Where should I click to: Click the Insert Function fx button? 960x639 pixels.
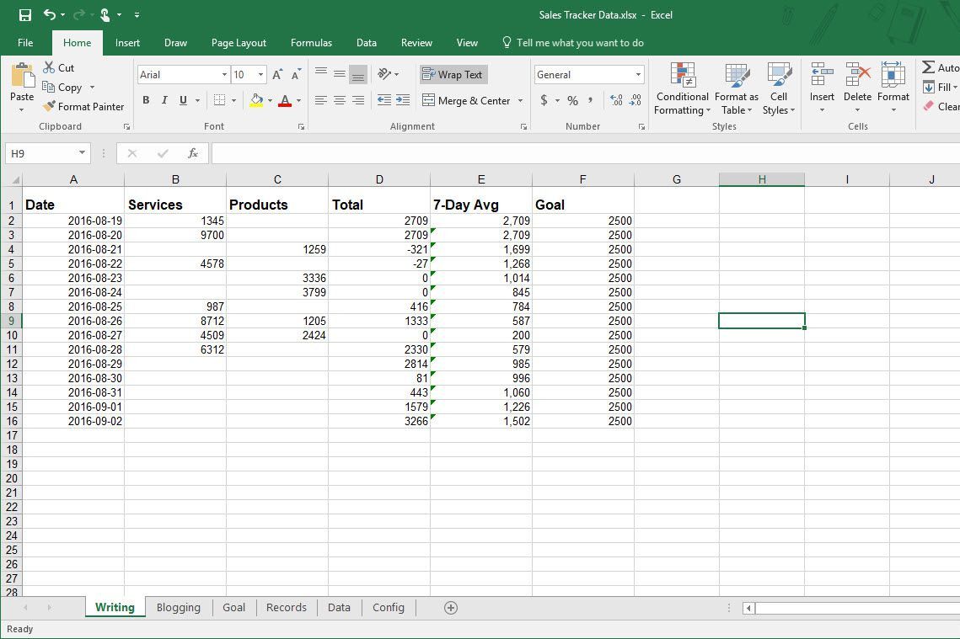point(192,152)
